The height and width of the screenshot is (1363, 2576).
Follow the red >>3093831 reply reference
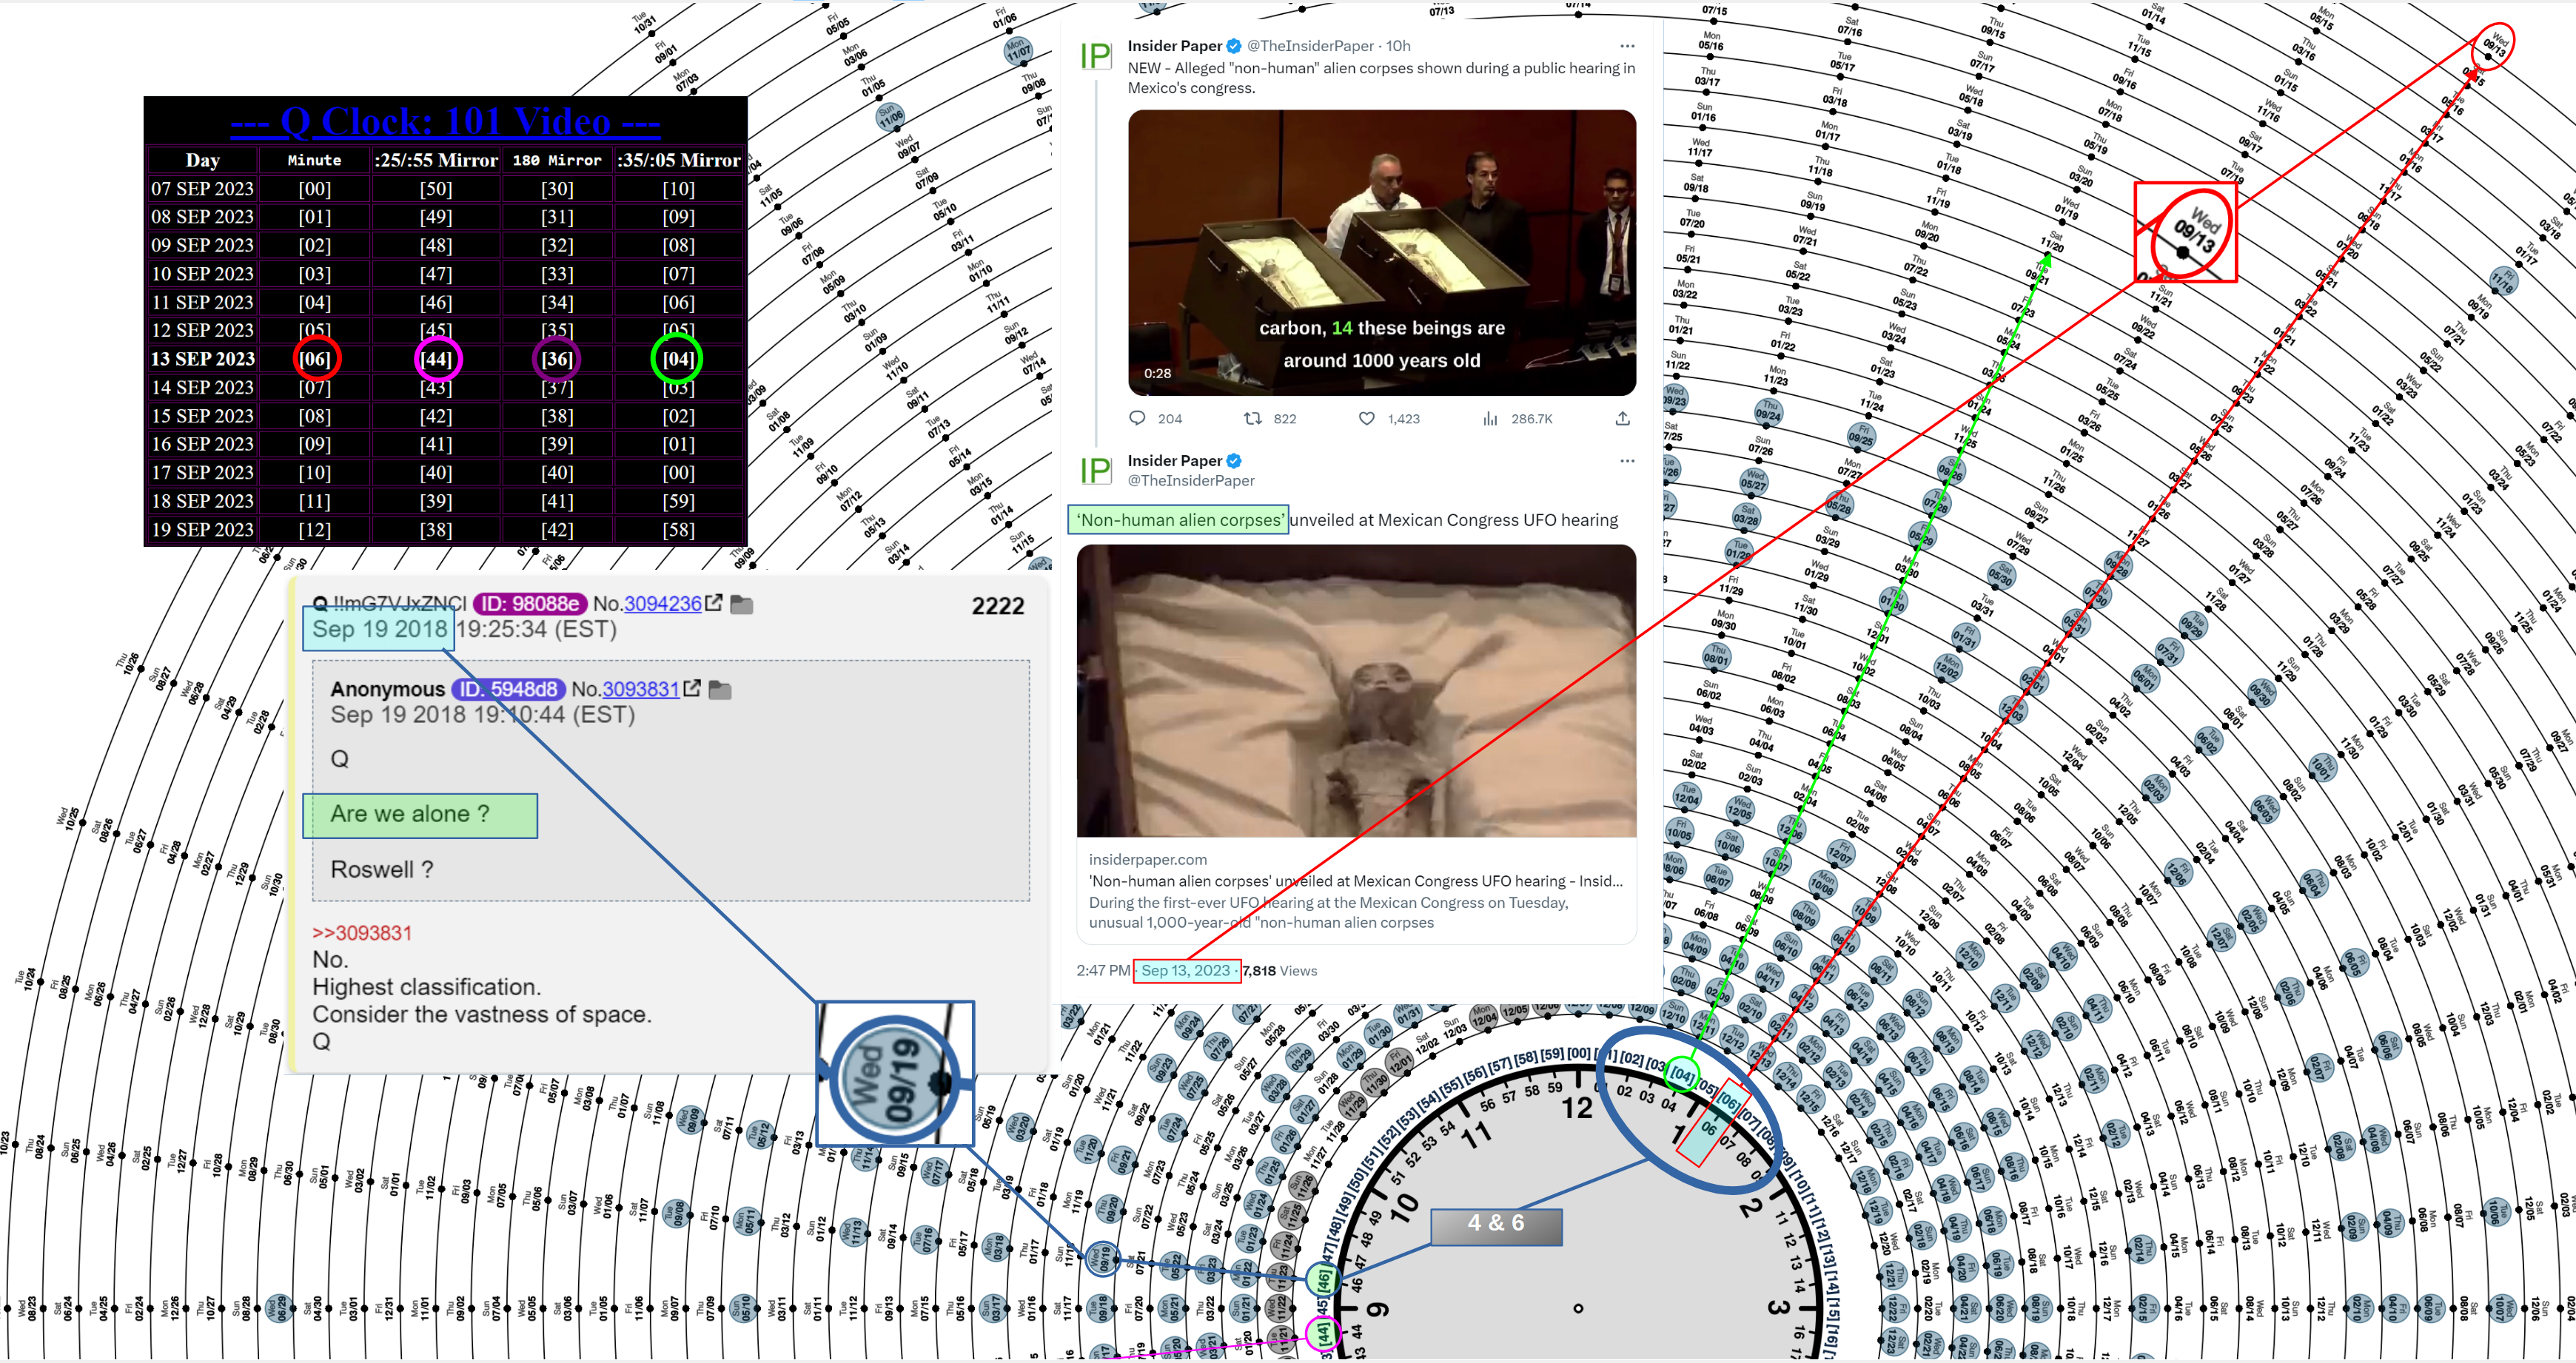[362, 932]
